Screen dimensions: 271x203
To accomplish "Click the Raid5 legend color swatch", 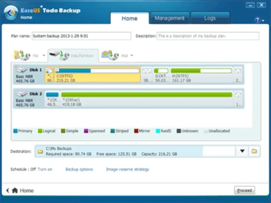I will 158,131.
